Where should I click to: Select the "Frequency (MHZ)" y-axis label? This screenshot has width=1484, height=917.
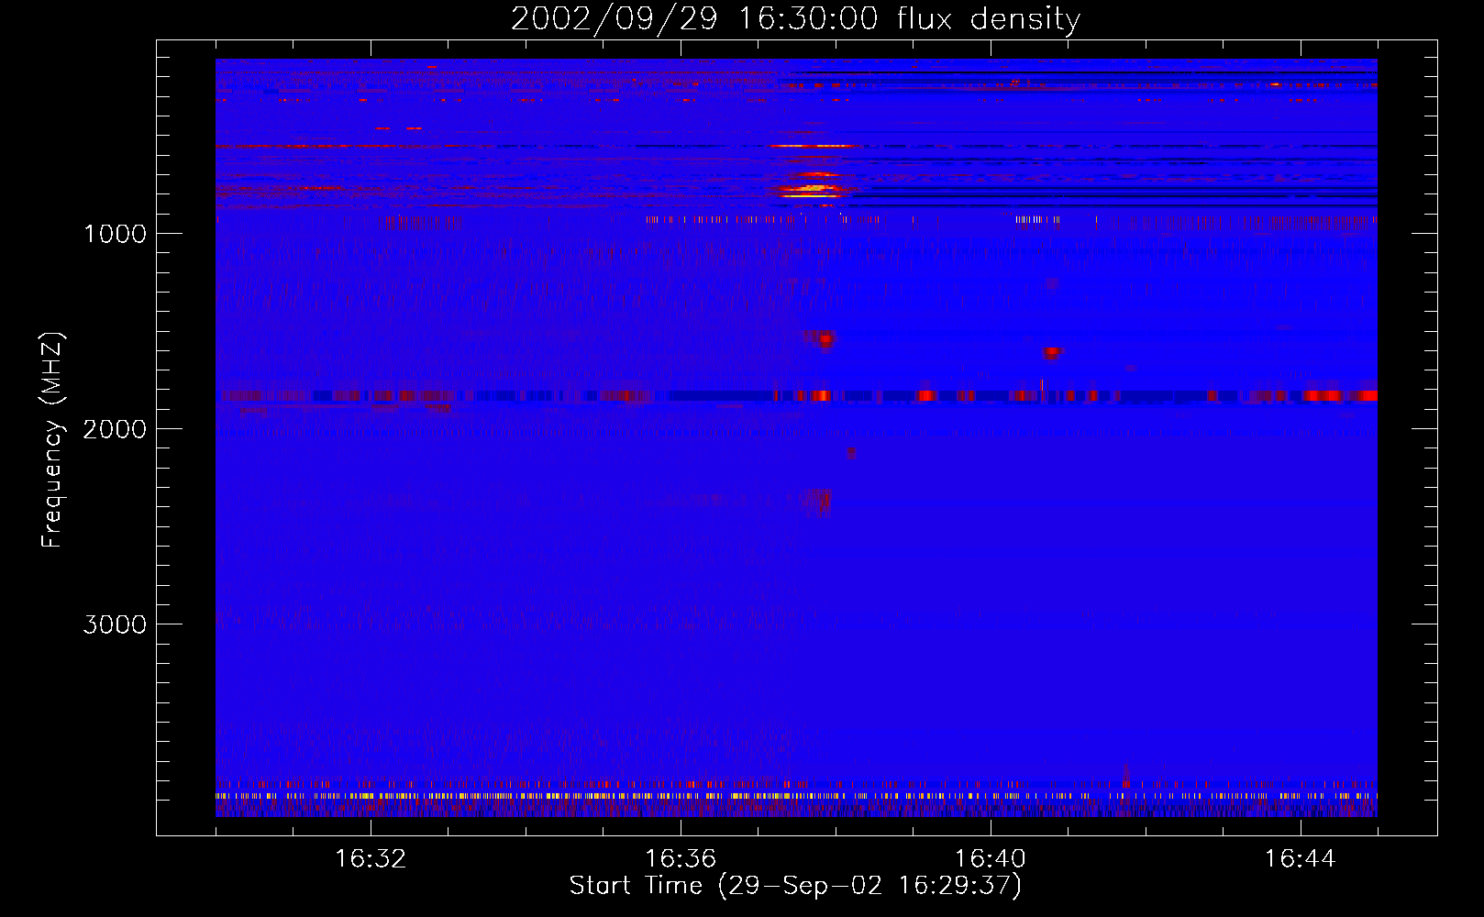pyautogui.click(x=52, y=440)
